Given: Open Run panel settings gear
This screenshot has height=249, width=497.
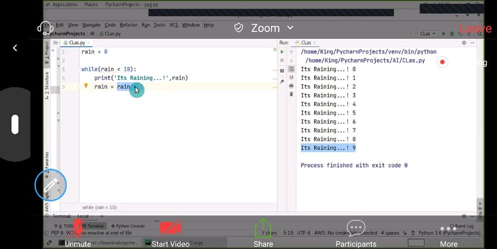Looking at the screenshot, I should (464, 43).
